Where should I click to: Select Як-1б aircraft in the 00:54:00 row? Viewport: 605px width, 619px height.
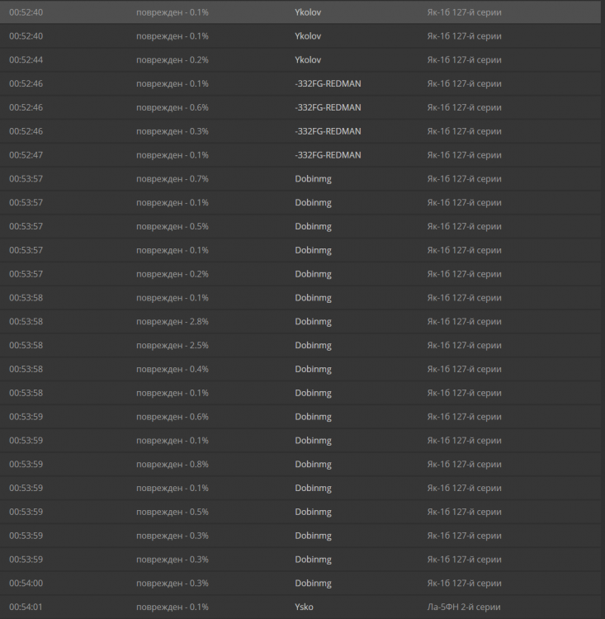click(x=464, y=584)
